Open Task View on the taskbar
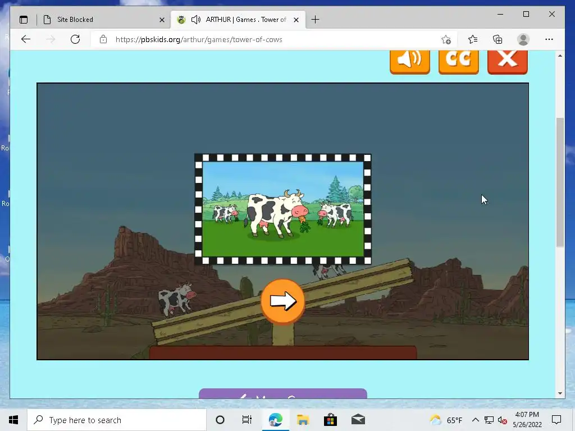 tap(247, 420)
